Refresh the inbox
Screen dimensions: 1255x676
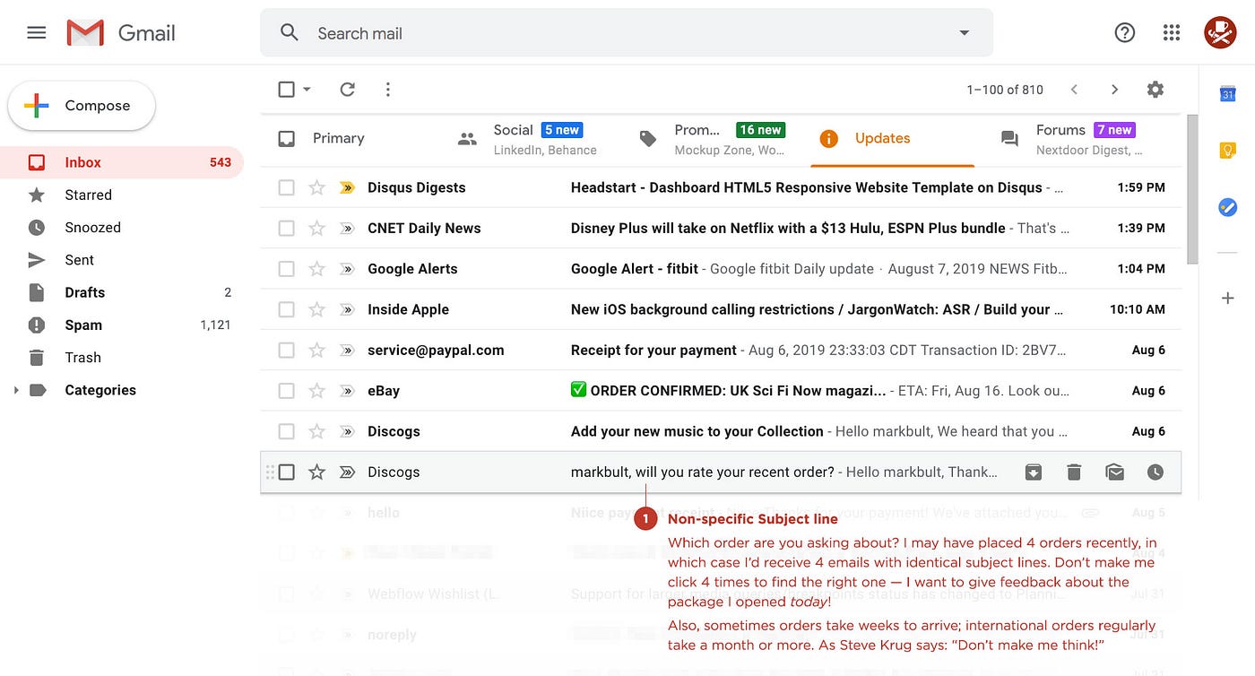[348, 90]
